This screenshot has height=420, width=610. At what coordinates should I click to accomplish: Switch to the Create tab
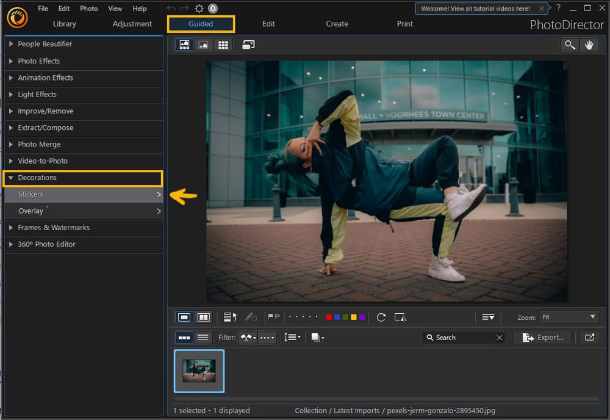click(x=337, y=24)
